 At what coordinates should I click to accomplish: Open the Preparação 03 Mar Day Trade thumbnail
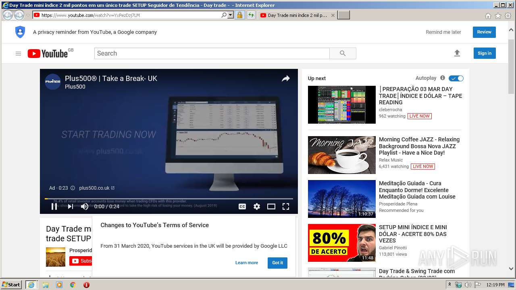click(342, 105)
